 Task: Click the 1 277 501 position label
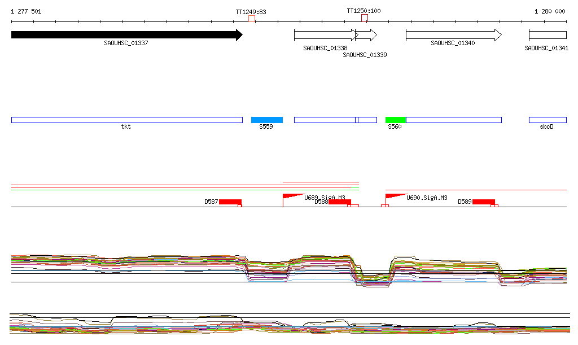(26, 11)
